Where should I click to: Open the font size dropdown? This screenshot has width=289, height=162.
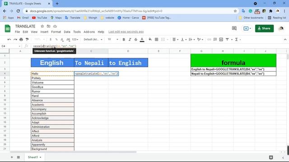[x=113, y=40]
